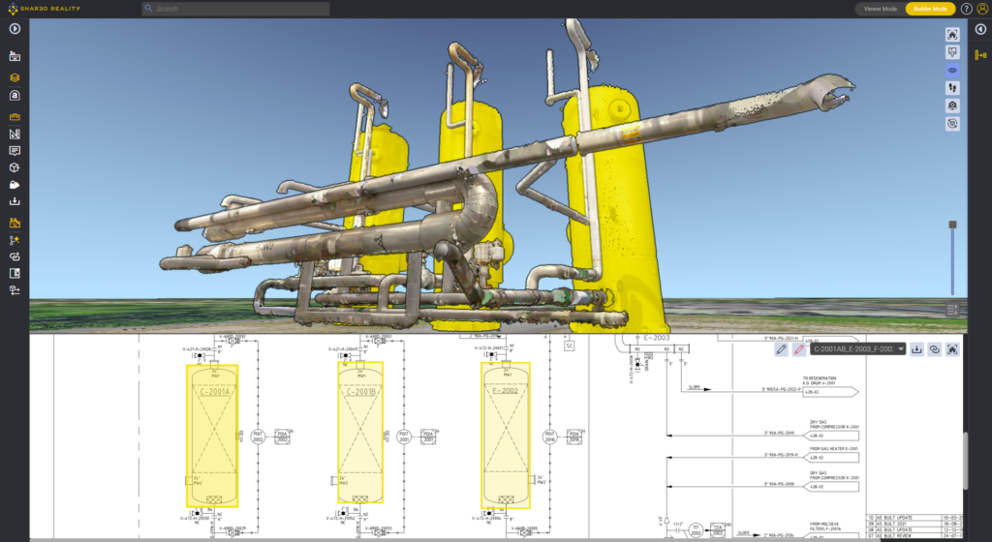992x542 pixels.
Task: Open the cloud lock icon in sidebar
Action: (x=15, y=185)
